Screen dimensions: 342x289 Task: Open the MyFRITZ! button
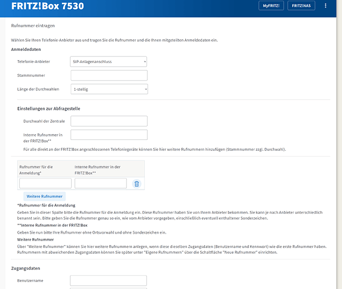pos(271,6)
